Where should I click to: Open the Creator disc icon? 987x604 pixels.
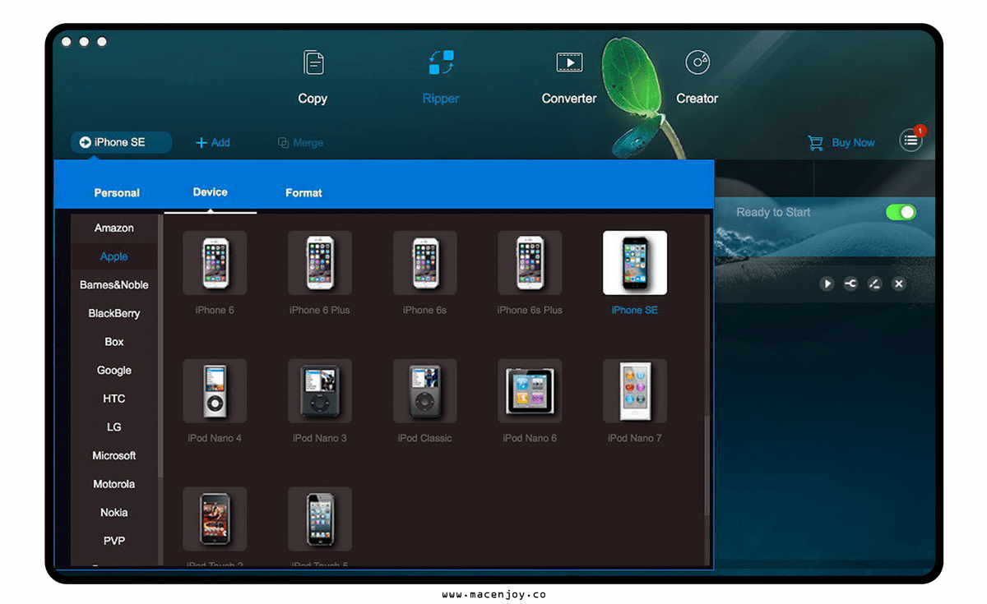coord(697,62)
